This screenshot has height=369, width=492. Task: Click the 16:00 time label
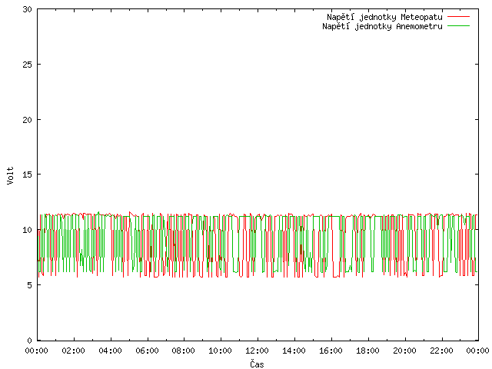tap(331, 351)
